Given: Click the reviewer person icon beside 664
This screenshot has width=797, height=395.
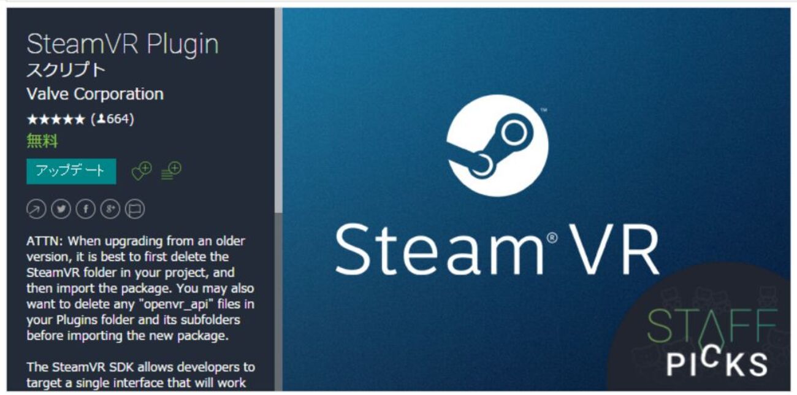Looking at the screenshot, I should (x=102, y=120).
